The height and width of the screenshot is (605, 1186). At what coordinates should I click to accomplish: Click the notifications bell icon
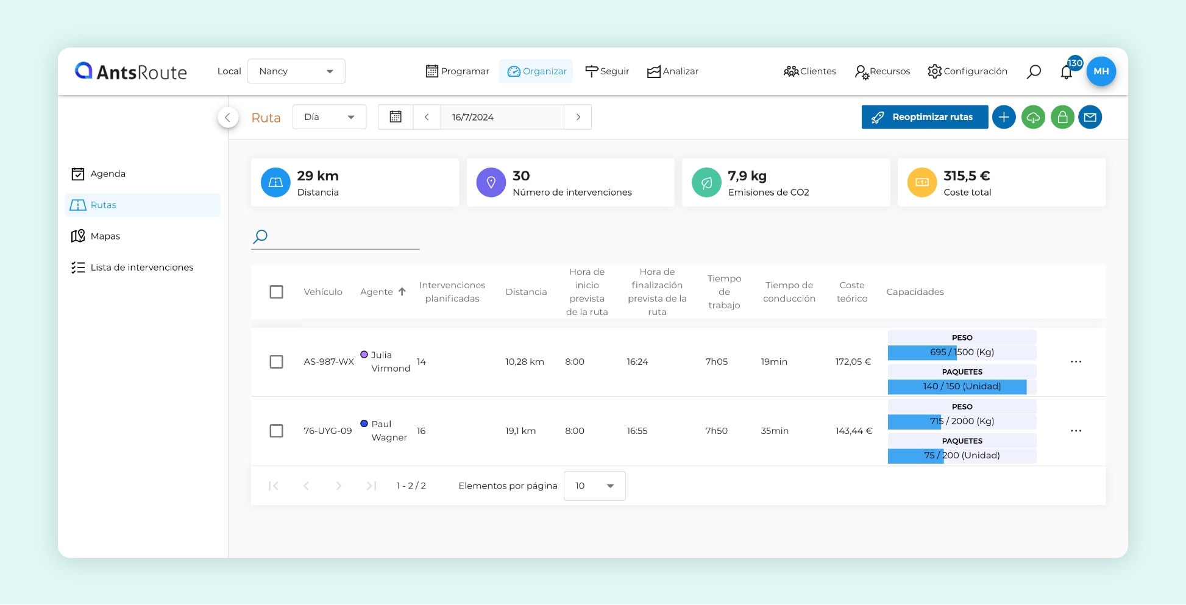[x=1066, y=72]
